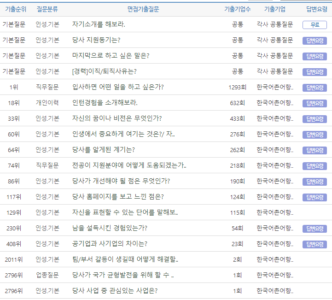Open 답변요령 for 당사 지원동기는?

point(315,41)
